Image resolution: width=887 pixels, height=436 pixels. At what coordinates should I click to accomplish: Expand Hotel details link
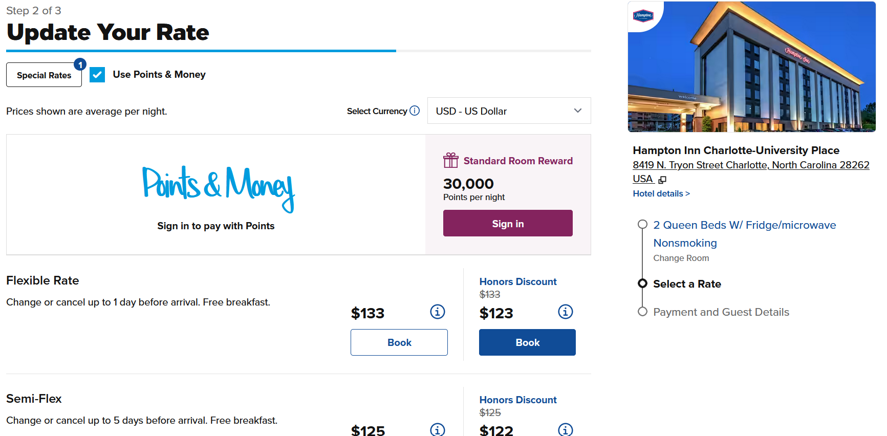(x=661, y=193)
